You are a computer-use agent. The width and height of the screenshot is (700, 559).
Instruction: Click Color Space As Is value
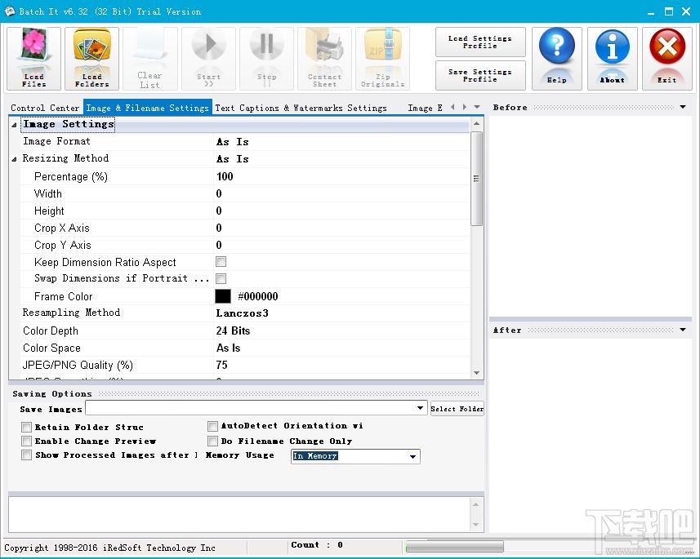228,348
